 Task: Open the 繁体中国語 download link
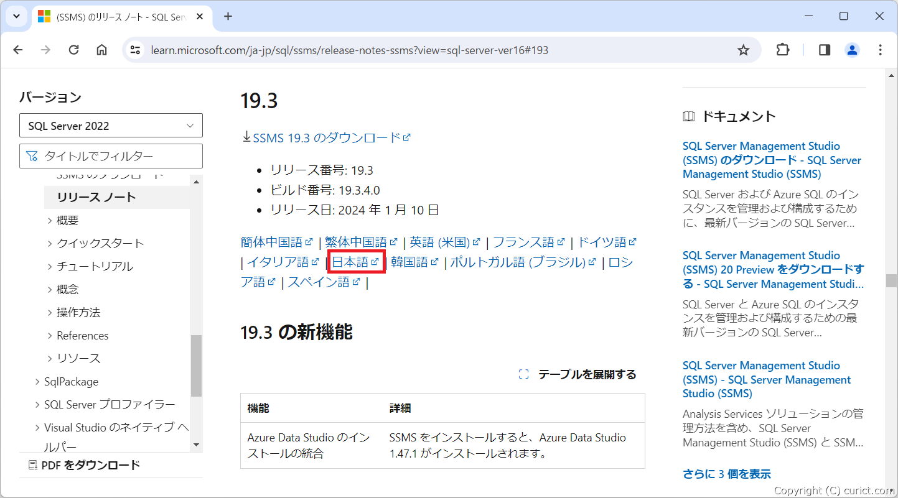coord(361,242)
